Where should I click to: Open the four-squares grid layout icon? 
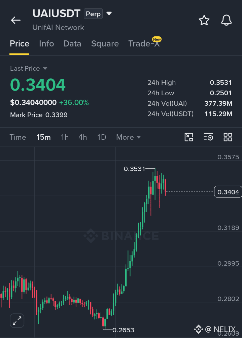tap(228, 137)
